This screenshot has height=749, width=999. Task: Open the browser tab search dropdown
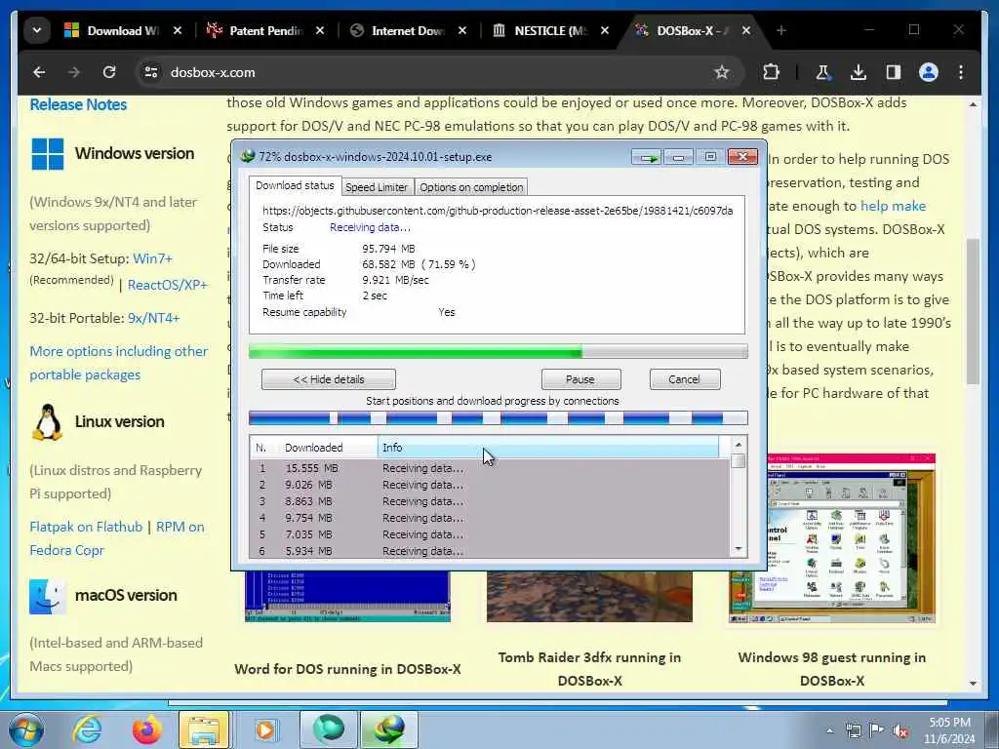(37, 30)
